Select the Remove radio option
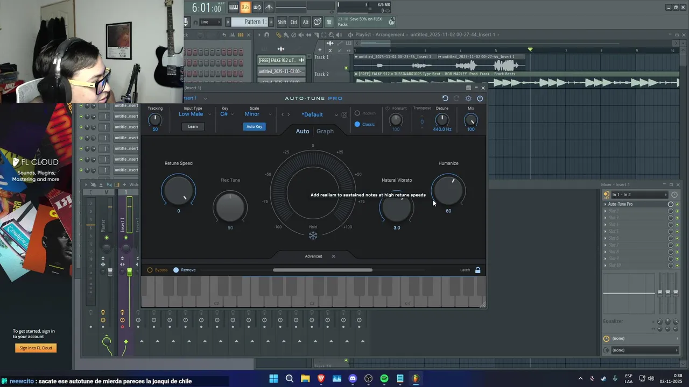This screenshot has width=689, height=387. [176, 270]
